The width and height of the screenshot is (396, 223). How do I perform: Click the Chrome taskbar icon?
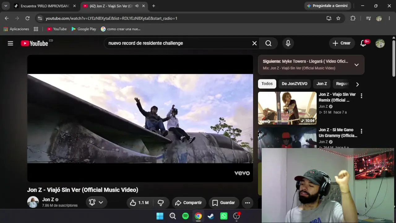(198, 216)
